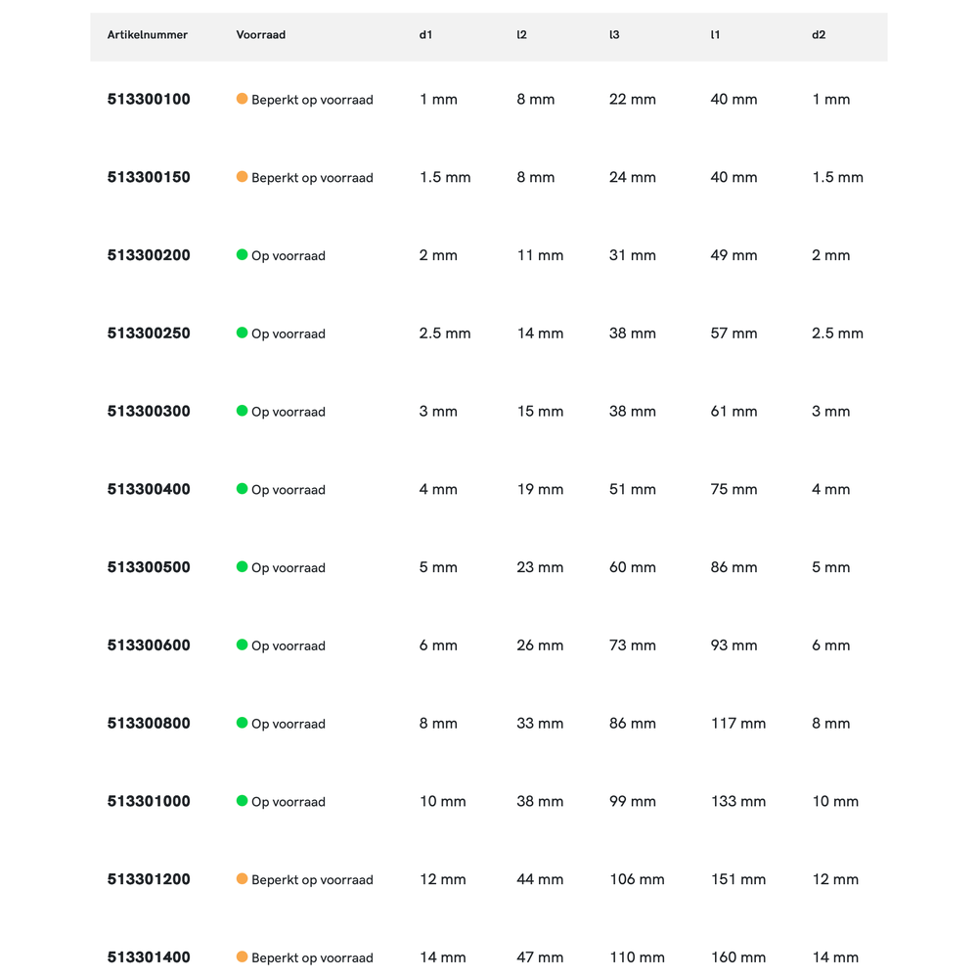Click the l2 column header
978x978 pixels.
(521, 35)
